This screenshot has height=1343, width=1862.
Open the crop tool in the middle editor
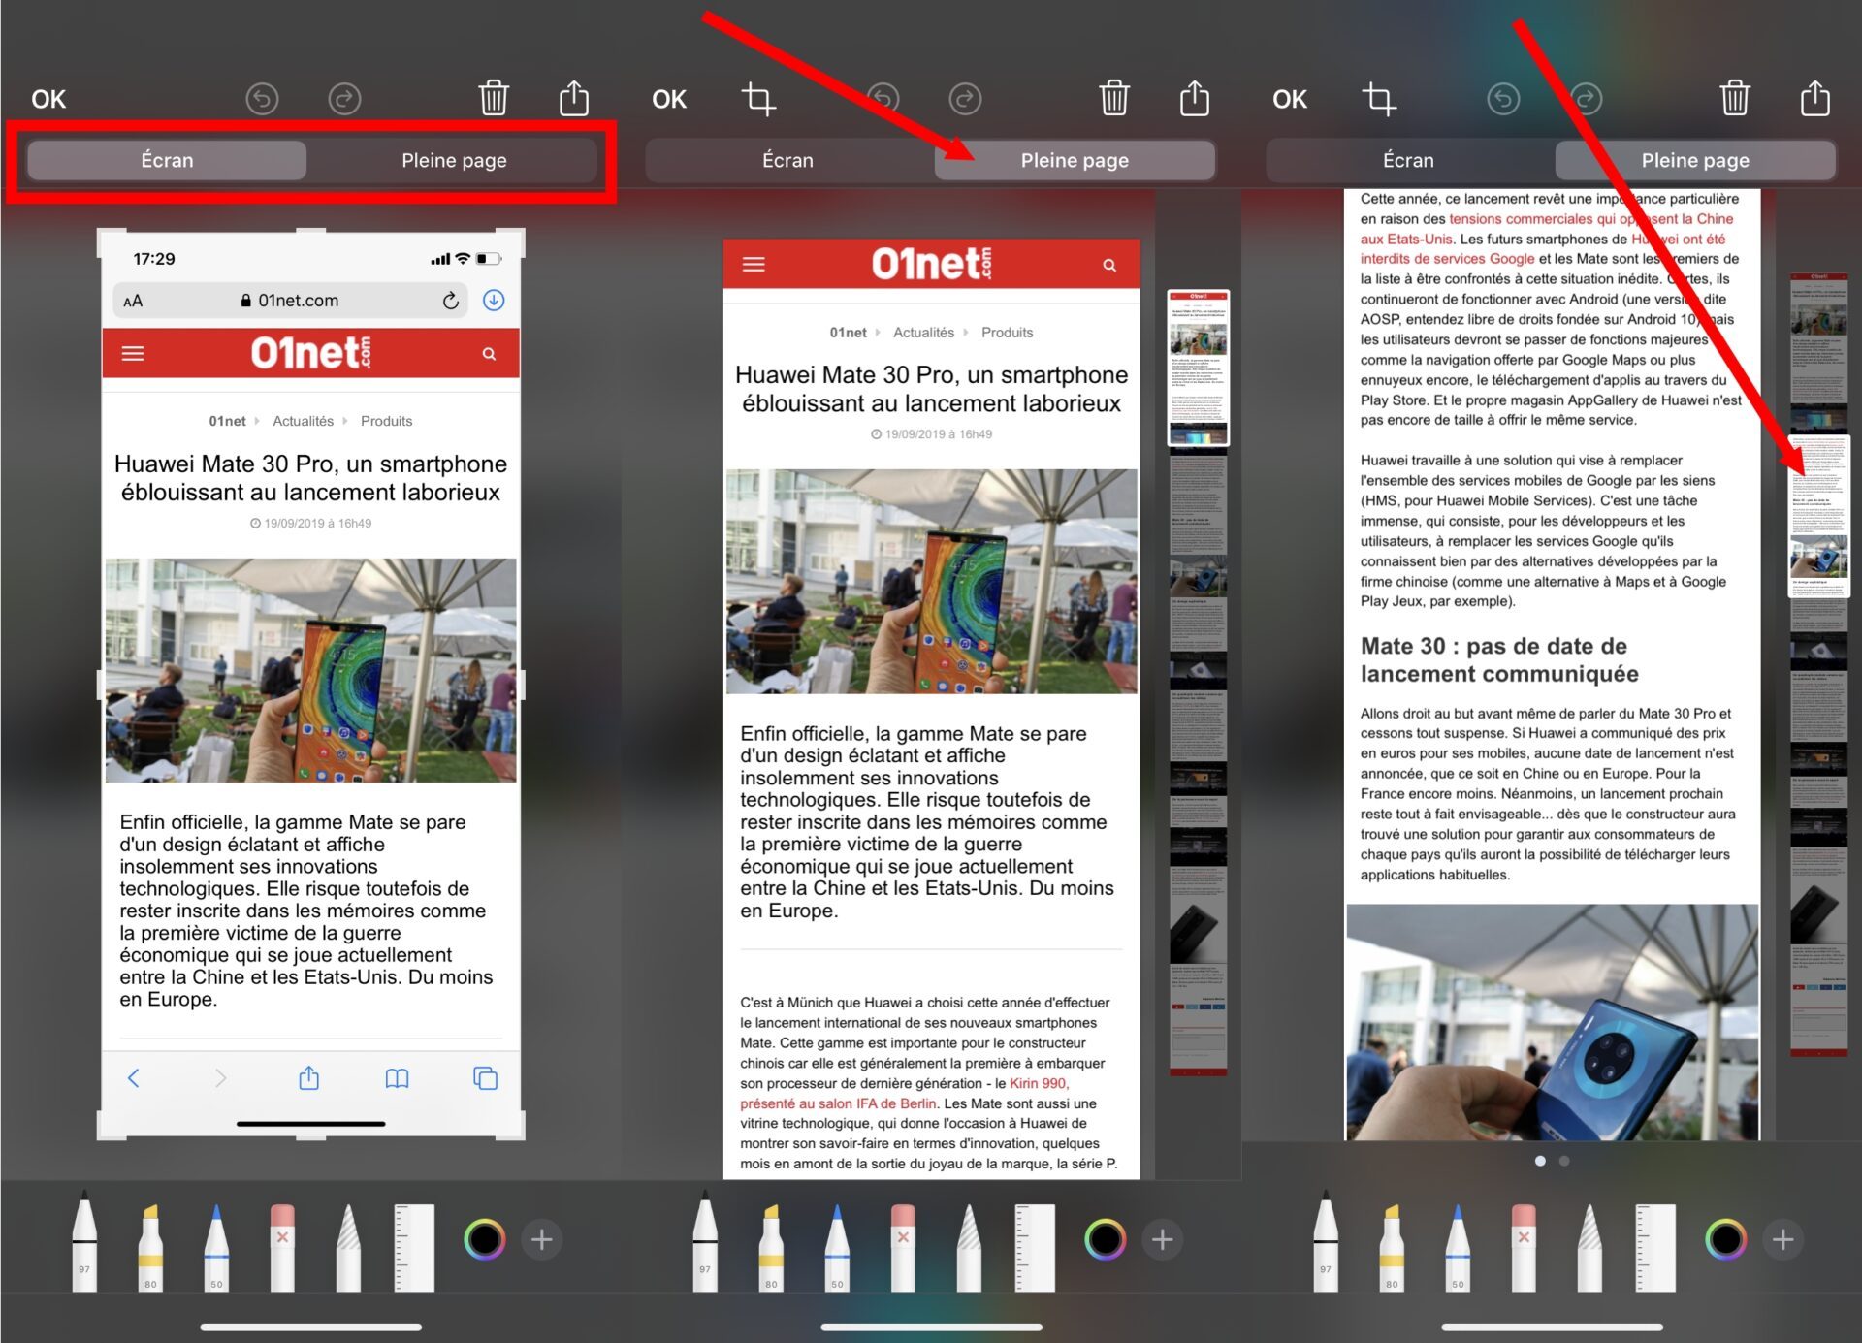pos(758,99)
